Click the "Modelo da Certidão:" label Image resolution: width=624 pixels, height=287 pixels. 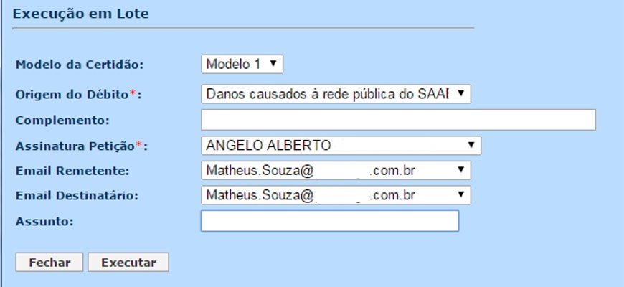coord(80,65)
